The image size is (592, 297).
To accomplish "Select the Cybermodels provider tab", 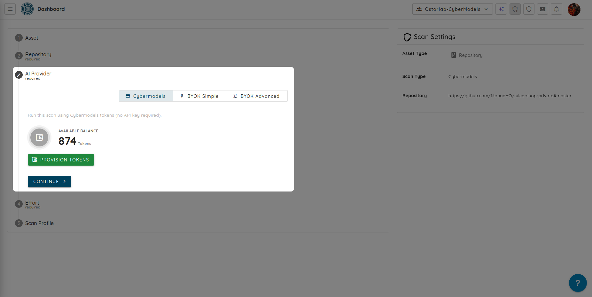I will [146, 96].
